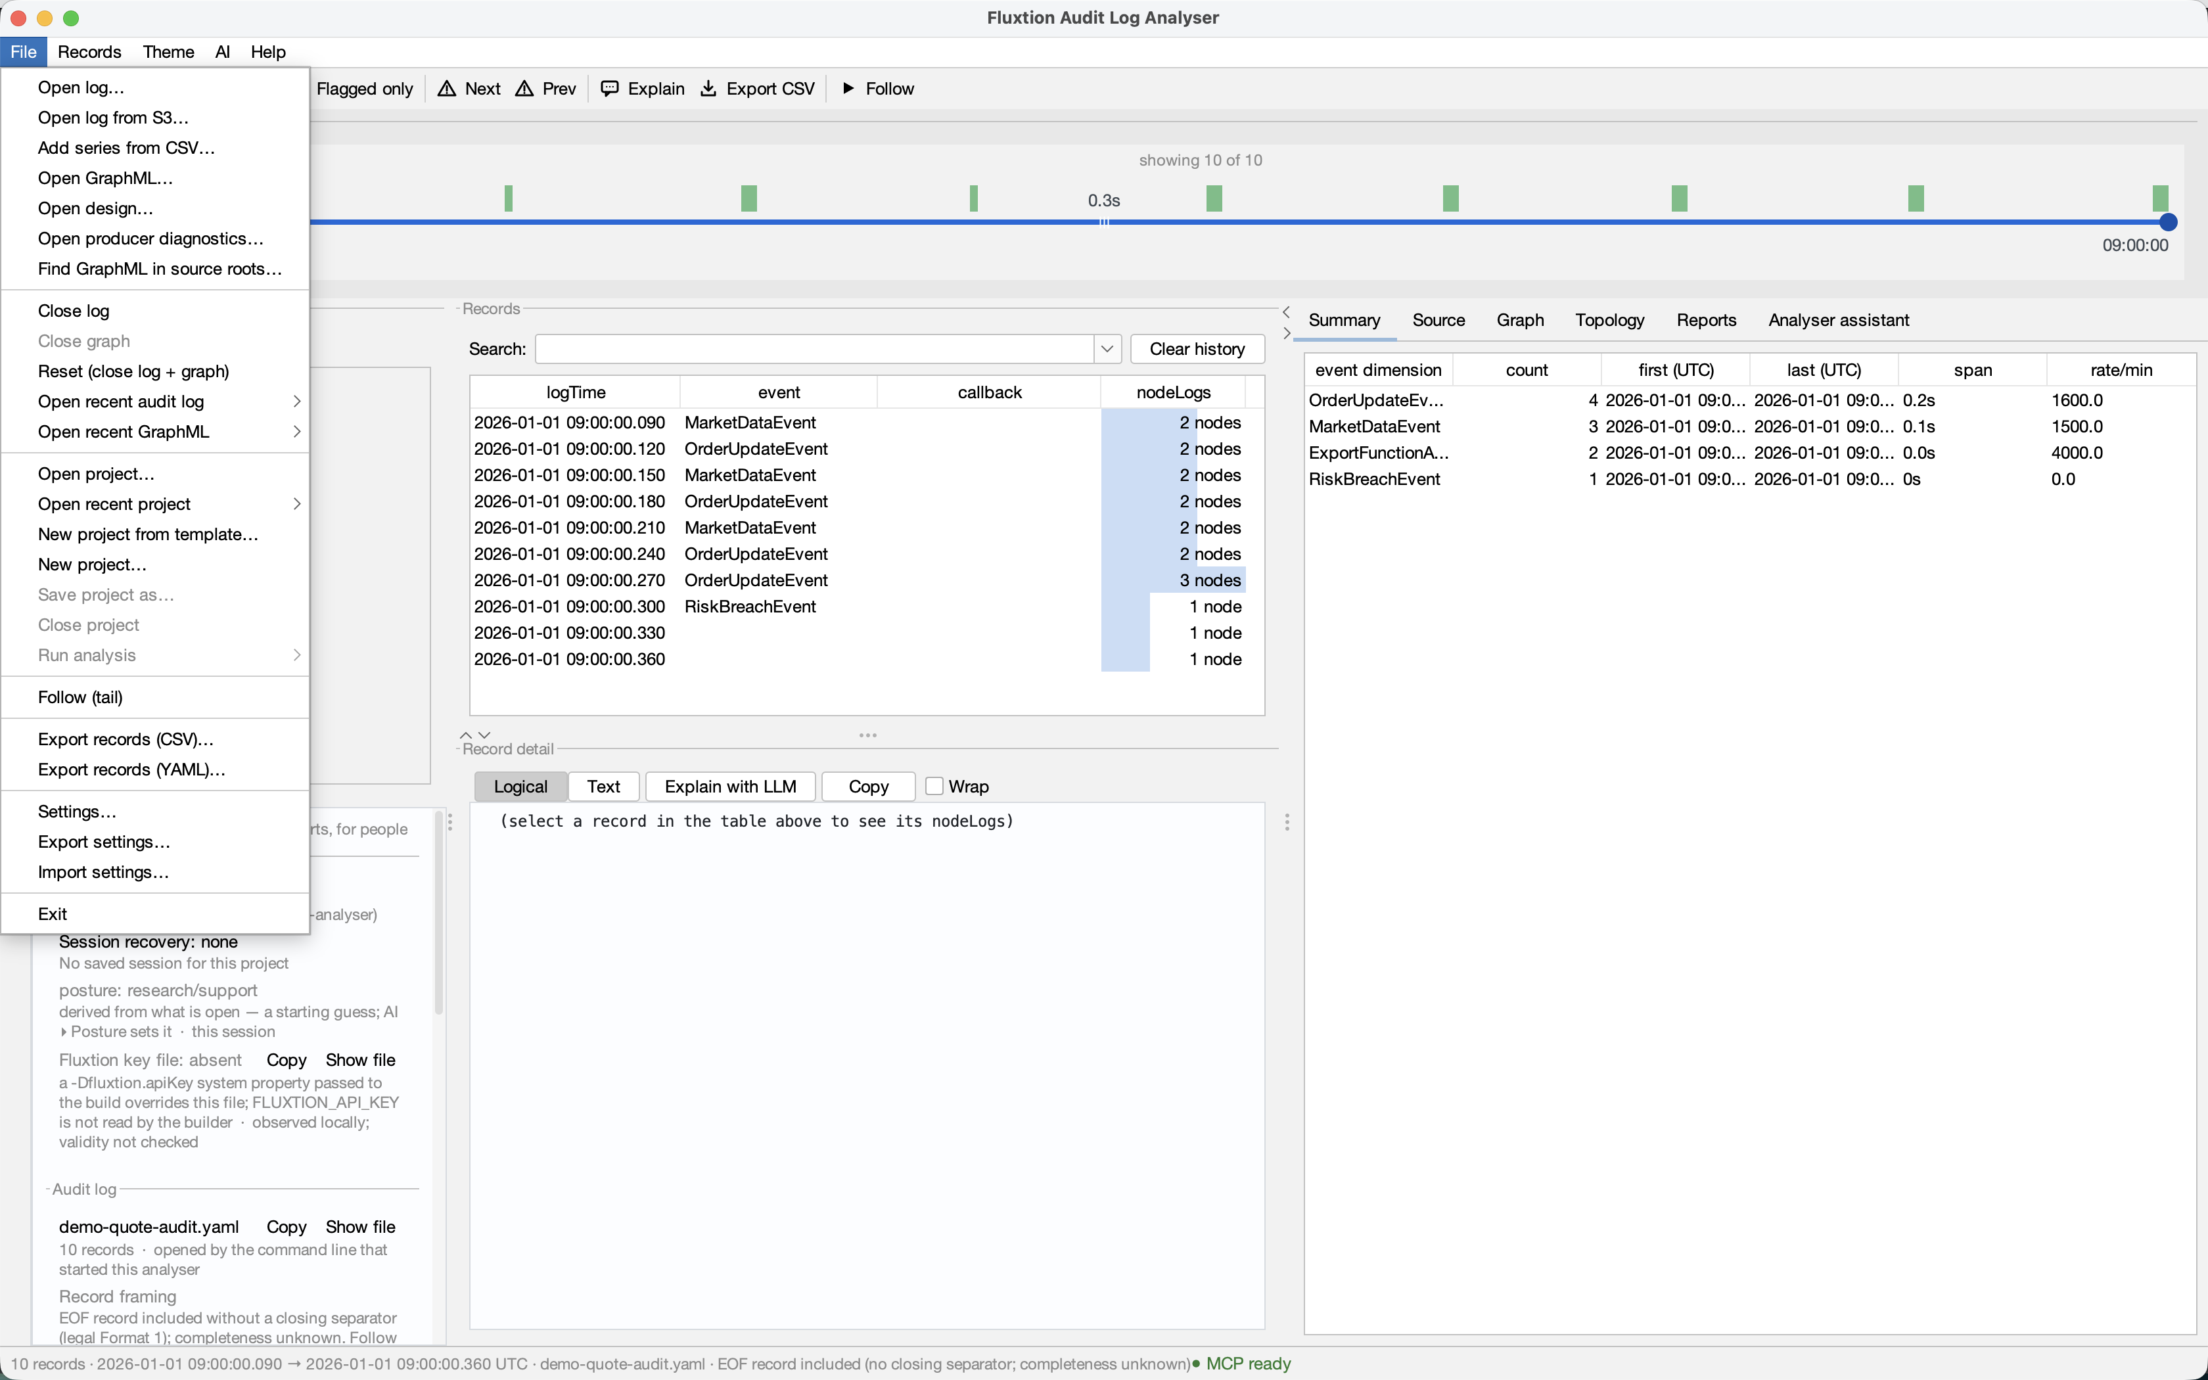Viewport: 2208px width, 1380px height.
Task: Select the Text view toggle
Action: click(603, 787)
